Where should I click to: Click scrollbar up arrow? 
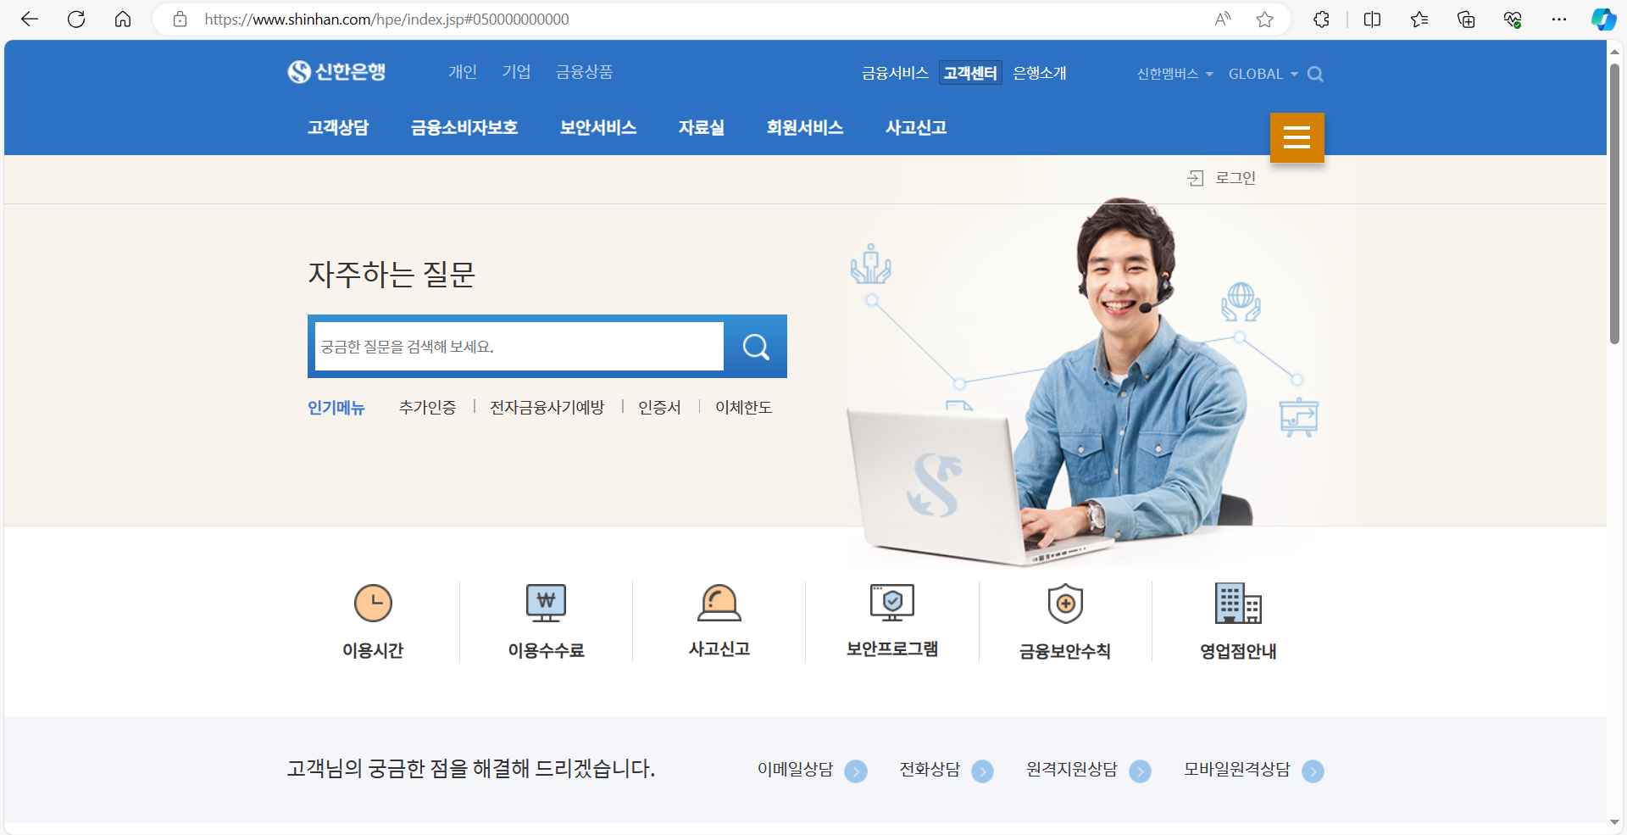pyautogui.click(x=1615, y=51)
